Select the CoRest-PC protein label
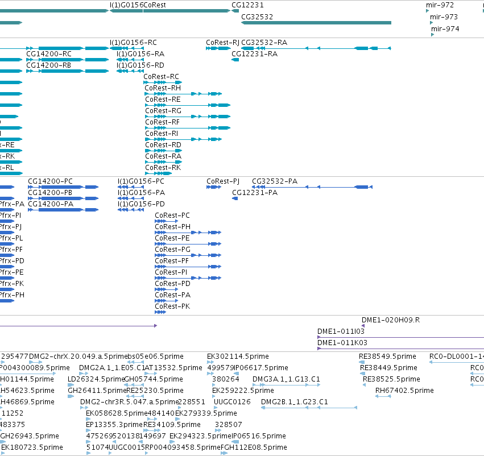This screenshot has width=484, height=456. 172,215
